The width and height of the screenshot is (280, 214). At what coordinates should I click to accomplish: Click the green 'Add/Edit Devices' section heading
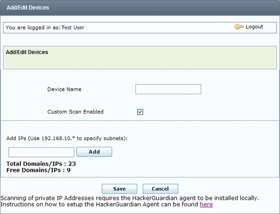coord(27,52)
